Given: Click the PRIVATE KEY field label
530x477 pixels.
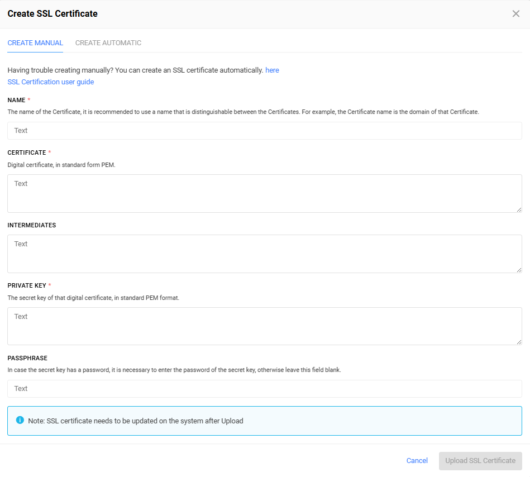Looking at the screenshot, I should coord(27,285).
